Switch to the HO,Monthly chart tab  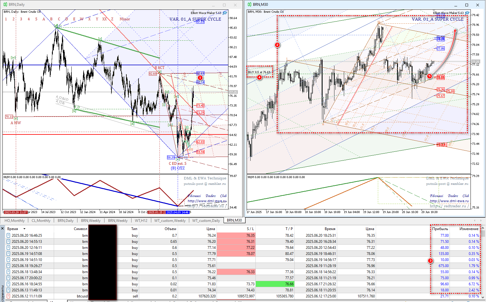coord(15,221)
